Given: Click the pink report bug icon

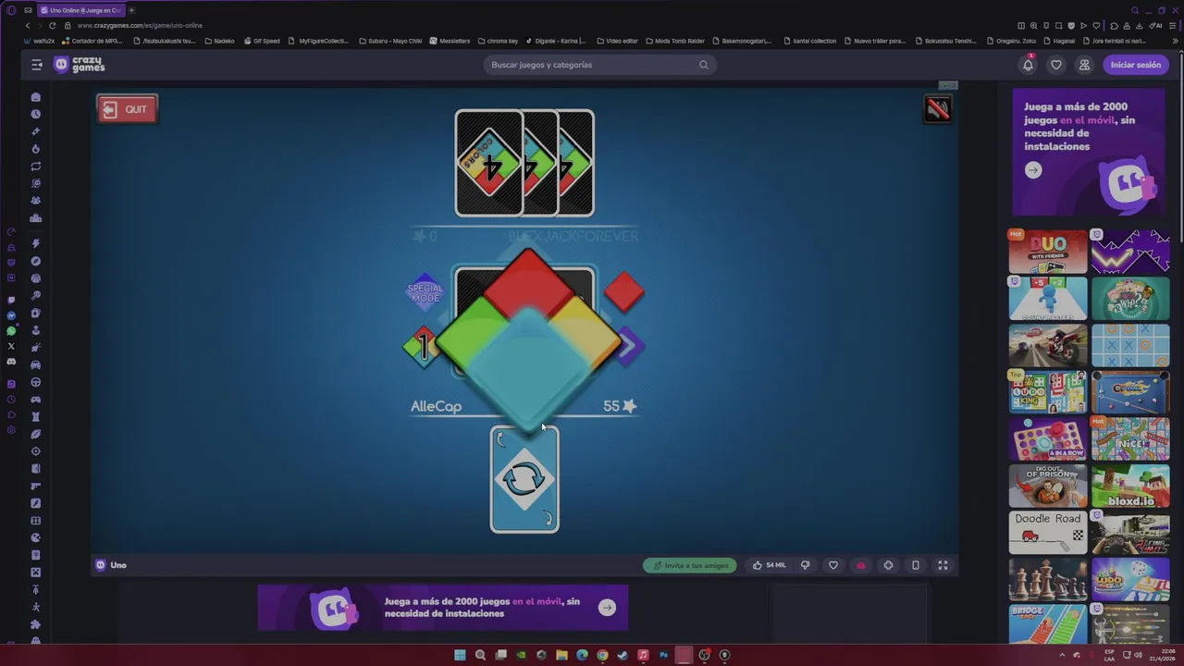Looking at the screenshot, I should click(861, 565).
